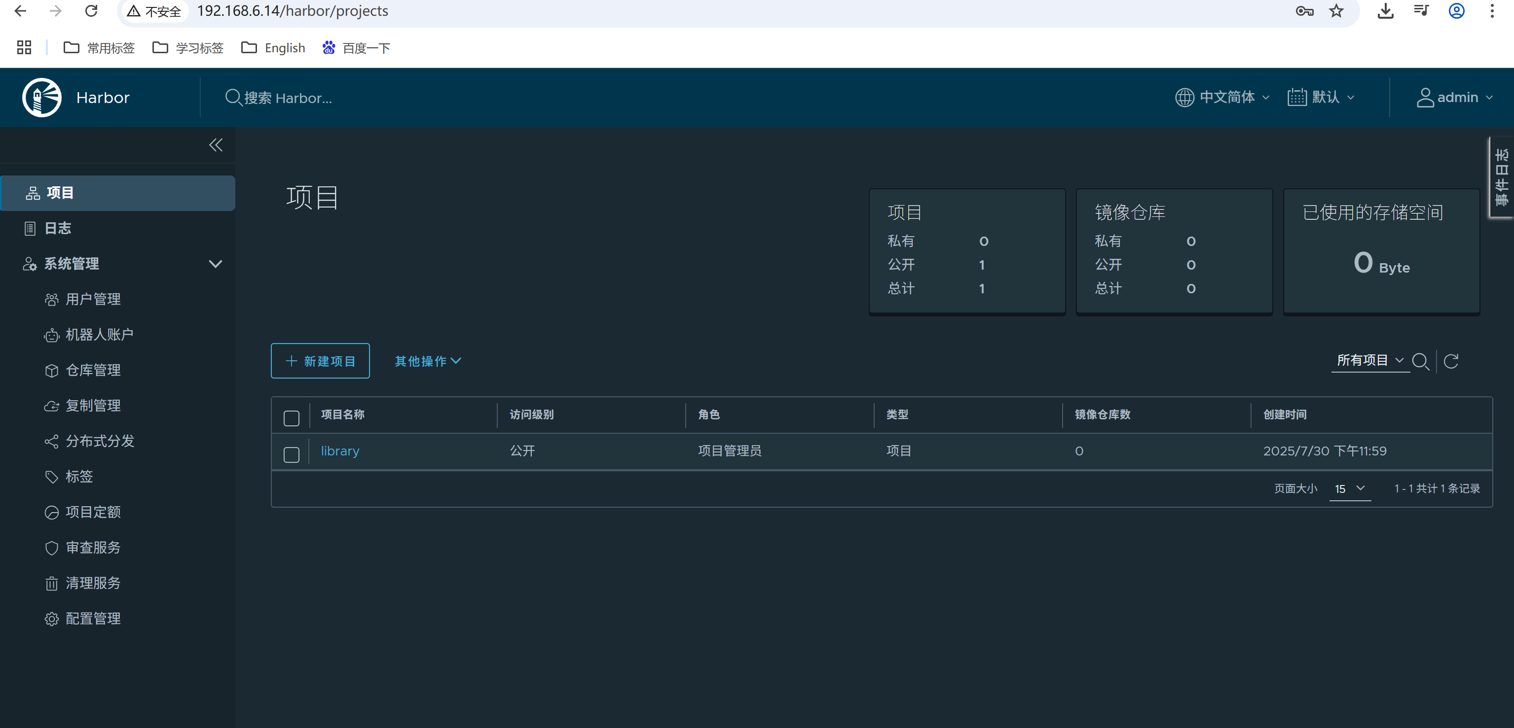1514x728 pixels.
Task: Click the refresh icon beside project filter
Action: 1451,361
